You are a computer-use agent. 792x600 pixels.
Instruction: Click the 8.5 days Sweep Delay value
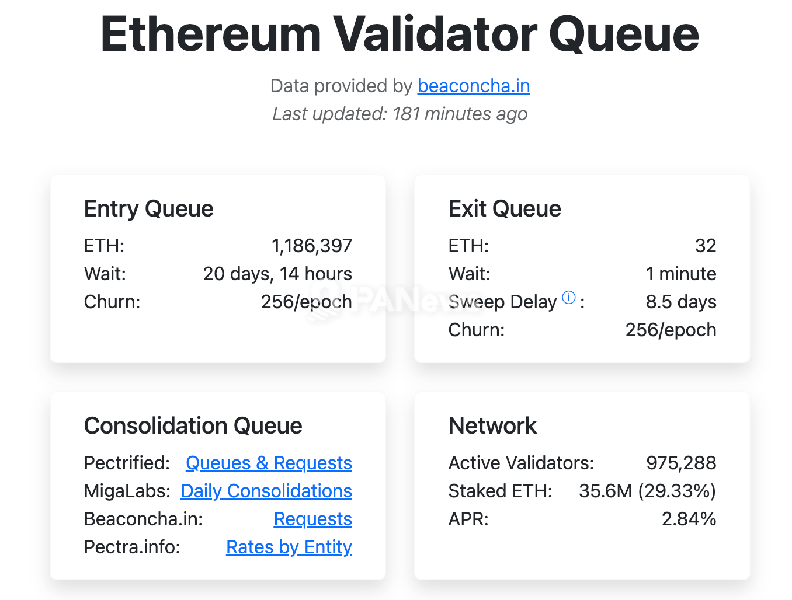pos(681,302)
